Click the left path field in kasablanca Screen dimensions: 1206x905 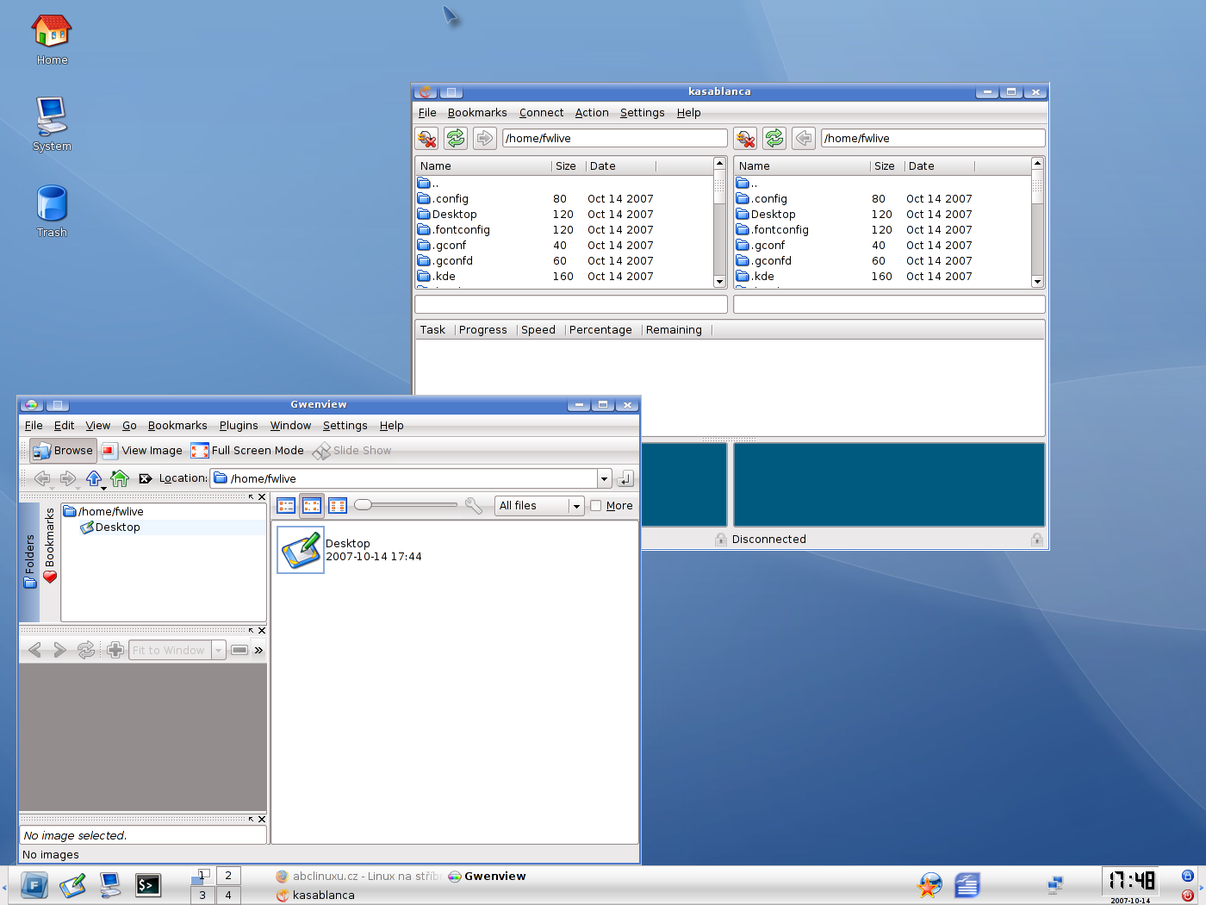pos(614,138)
